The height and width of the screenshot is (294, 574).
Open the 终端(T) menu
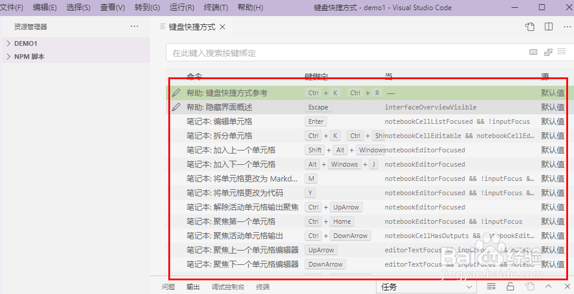pyautogui.click(x=215, y=8)
